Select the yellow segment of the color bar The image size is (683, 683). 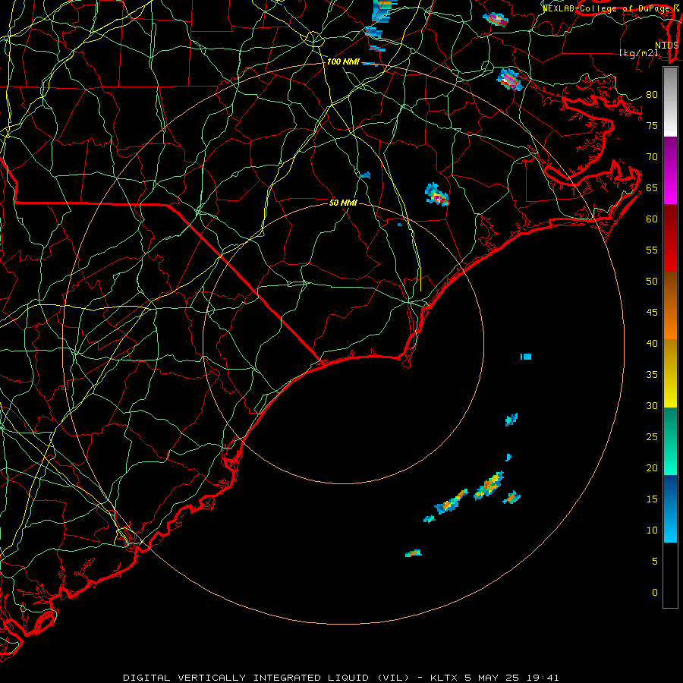pos(670,373)
